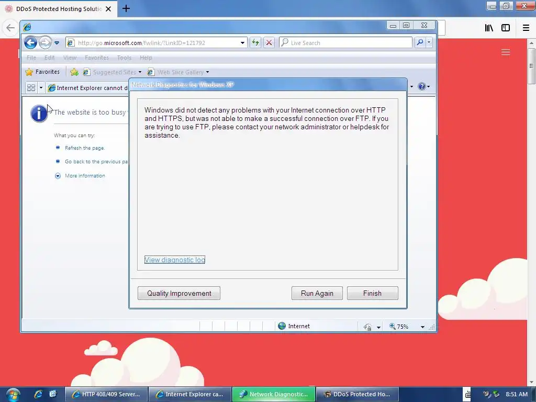Switch to 'DDoS Protected Ho...' taskbar item
The height and width of the screenshot is (402, 536).
(358, 394)
